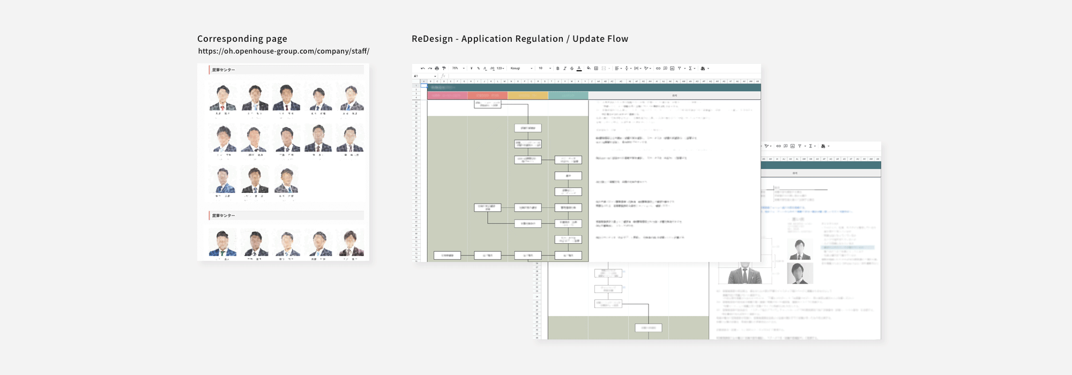Select the teal header cell in row 3
1072x375 pixels.
point(568,95)
